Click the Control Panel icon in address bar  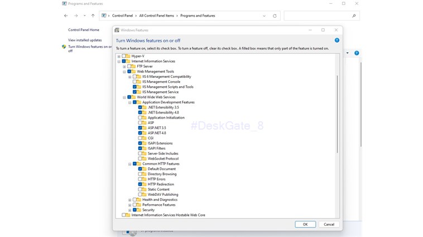[104, 16]
